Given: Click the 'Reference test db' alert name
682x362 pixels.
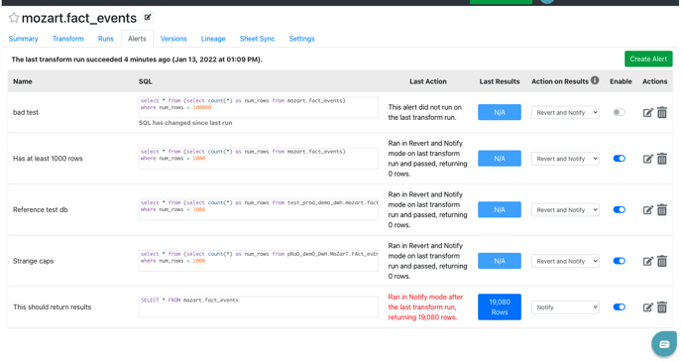Looking at the screenshot, I should tap(40, 209).
